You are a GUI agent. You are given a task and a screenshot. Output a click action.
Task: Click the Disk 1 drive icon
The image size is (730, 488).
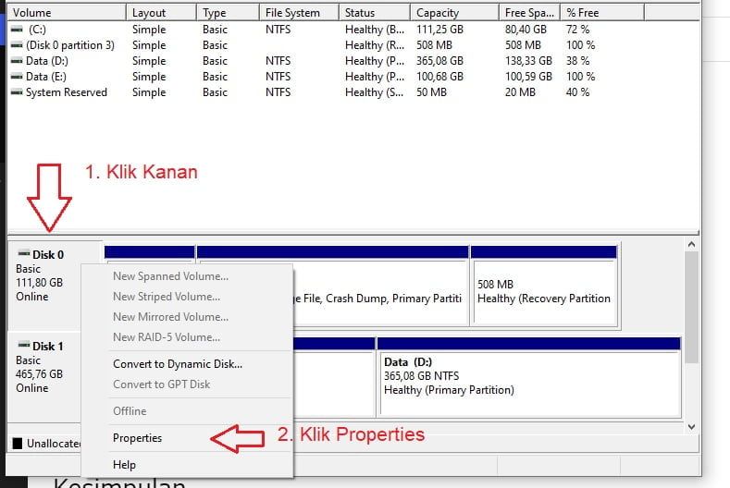click(x=24, y=345)
